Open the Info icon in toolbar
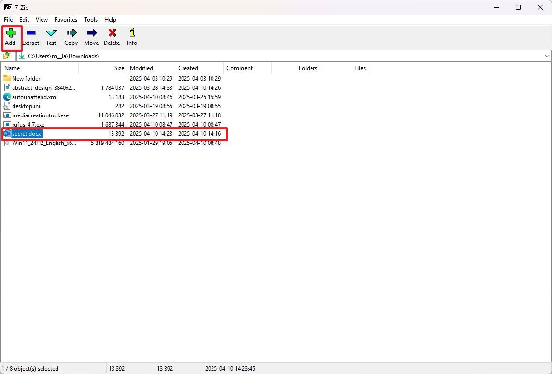This screenshot has height=374, width=552. point(131,36)
